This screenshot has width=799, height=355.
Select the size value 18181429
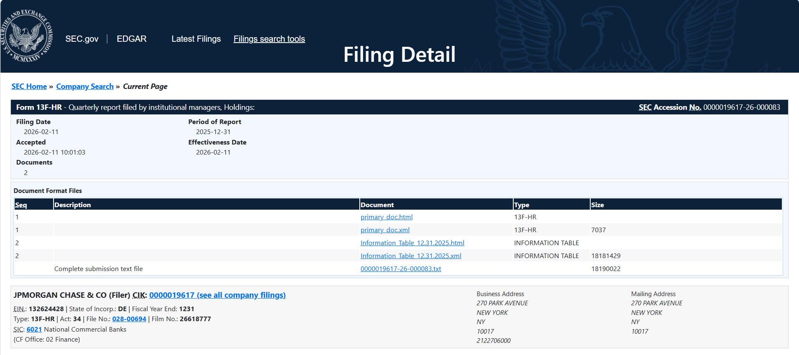coord(606,256)
